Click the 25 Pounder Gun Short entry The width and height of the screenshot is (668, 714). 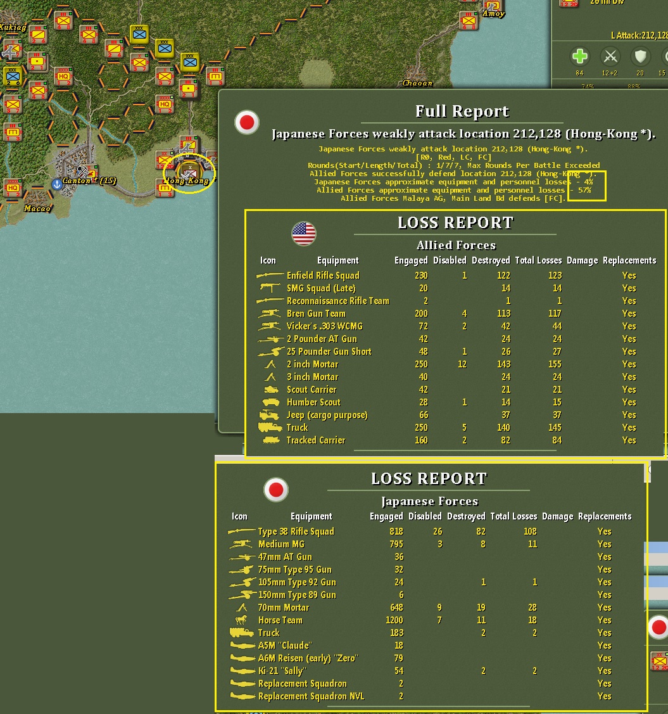[329, 352]
